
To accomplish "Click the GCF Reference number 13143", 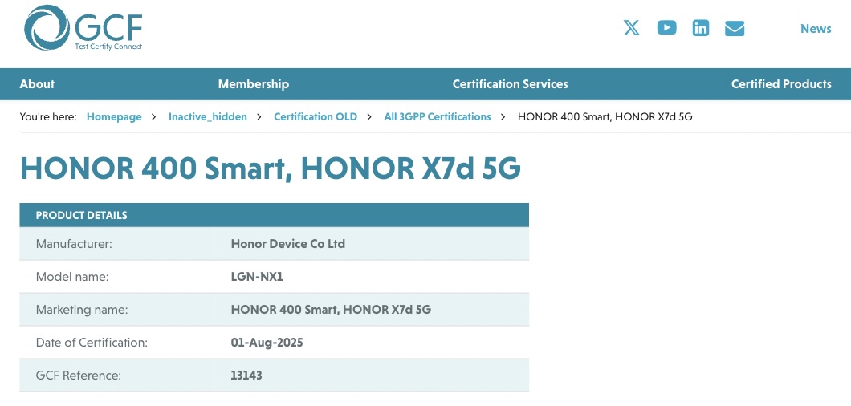I will coord(246,376).
